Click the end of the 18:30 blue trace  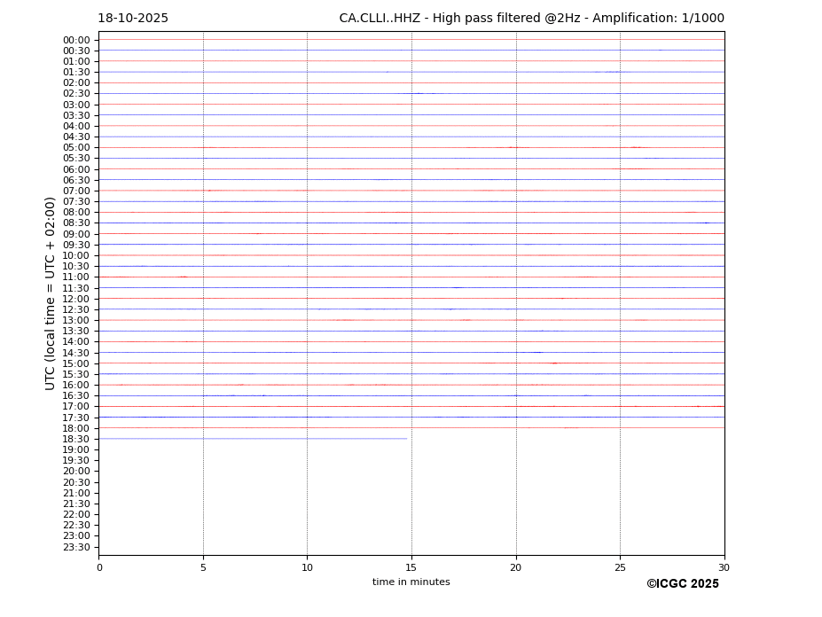pyautogui.click(x=406, y=439)
